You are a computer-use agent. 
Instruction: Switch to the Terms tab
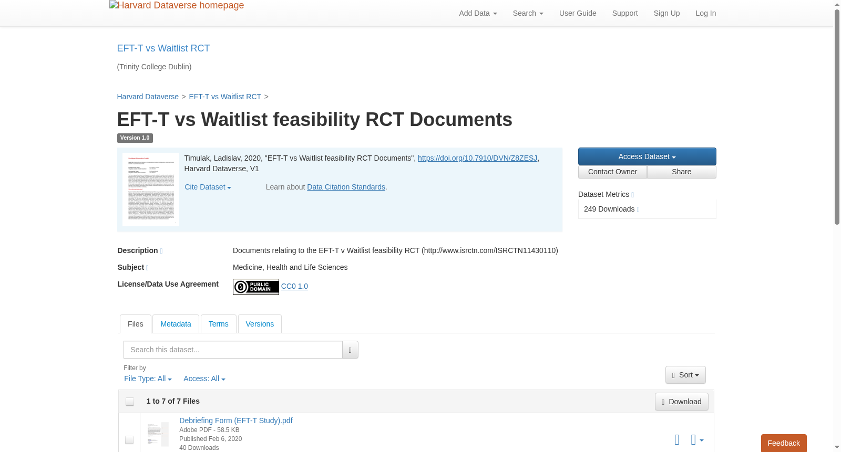coord(219,324)
